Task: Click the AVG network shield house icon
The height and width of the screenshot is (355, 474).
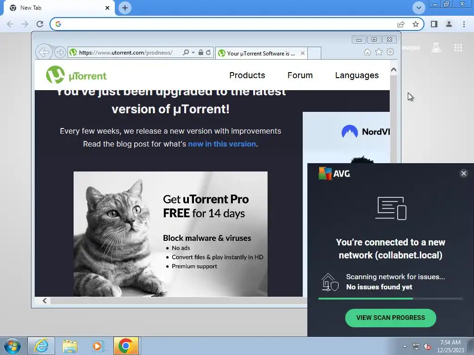Action: tap(330, 282)
